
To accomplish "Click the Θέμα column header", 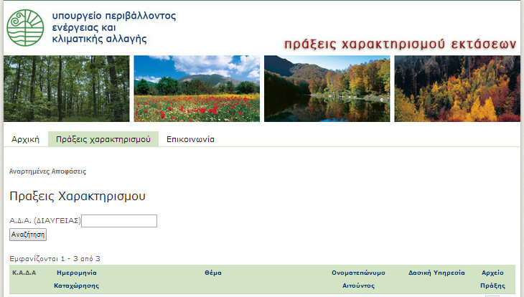I will tap(212, 273).
